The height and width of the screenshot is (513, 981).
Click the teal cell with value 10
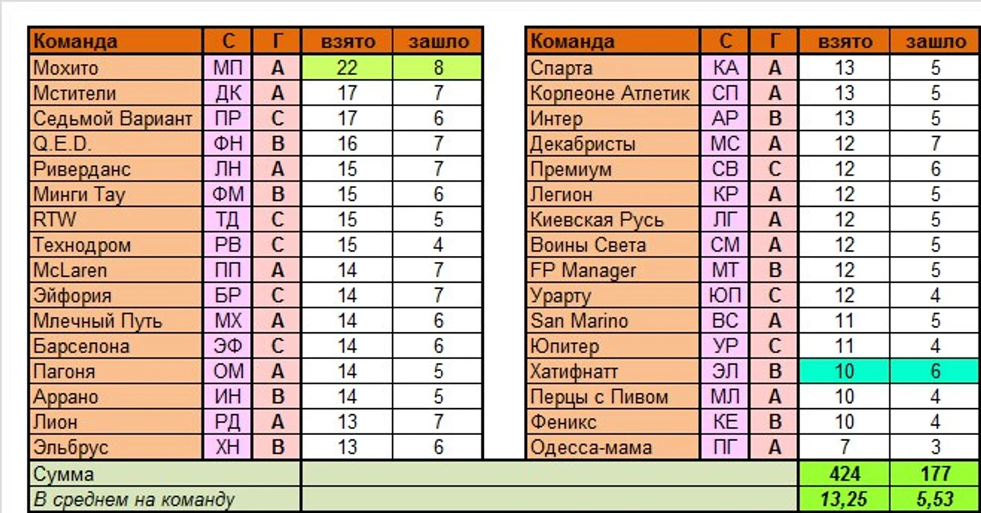point(844,371)
